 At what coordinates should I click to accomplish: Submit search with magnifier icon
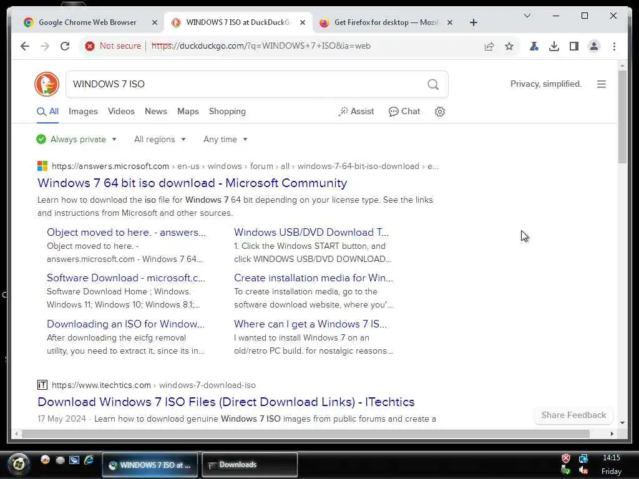[x=433, y=84]
